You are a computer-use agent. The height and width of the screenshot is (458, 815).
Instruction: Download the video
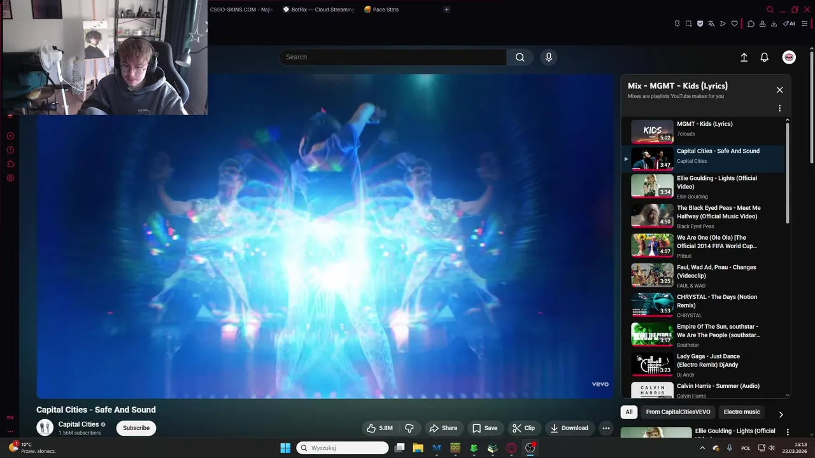(x=569, y=428)
